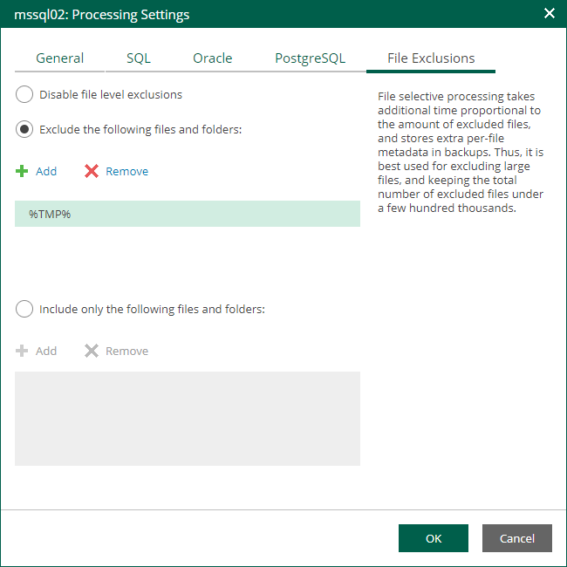Switch to the PostgreSQL tab
This screenshot has height=567, width=567.
pos(310,58)
